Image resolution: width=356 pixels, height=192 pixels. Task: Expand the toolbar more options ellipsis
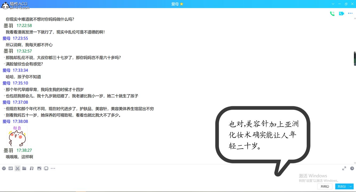click(x=53, y=168)
